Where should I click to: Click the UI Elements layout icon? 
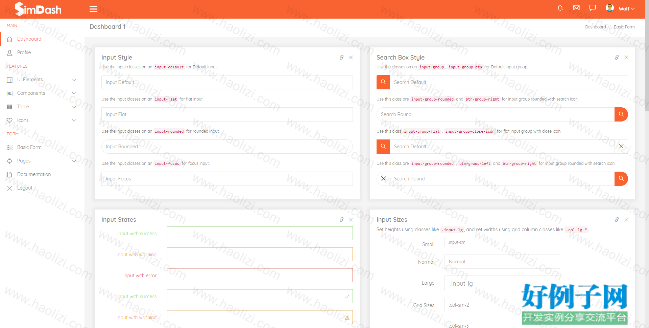tap(9, 80)
